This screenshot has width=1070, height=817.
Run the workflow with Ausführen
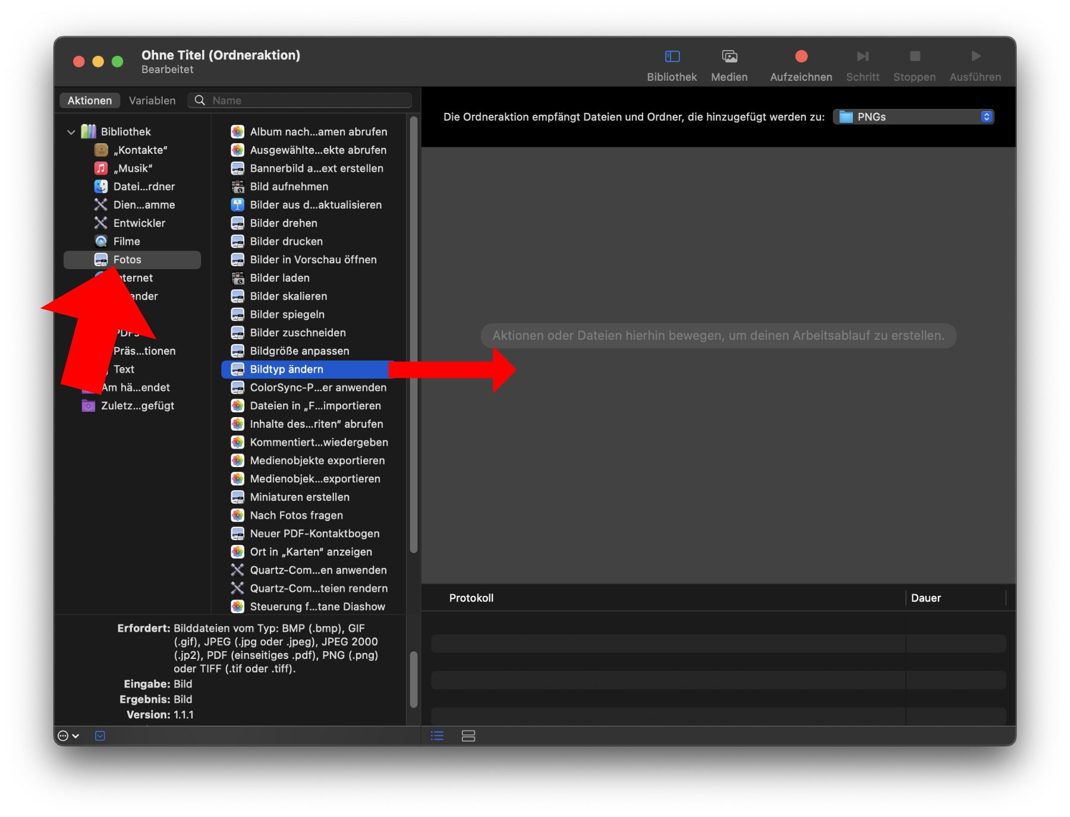(x=975, y=64)
